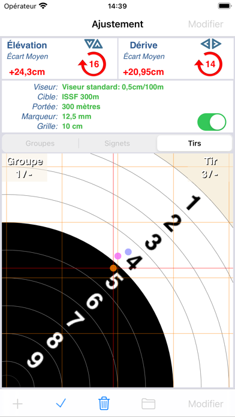Tap the Élevation heading
This screenshot has width=235, height=417.
(27, 45)
